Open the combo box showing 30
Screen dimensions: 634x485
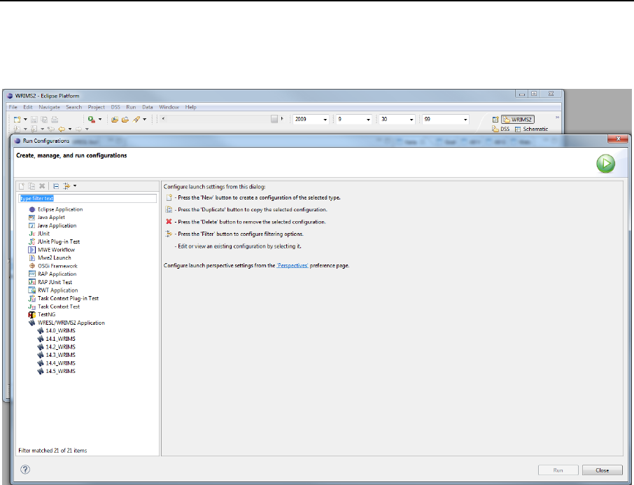click(411, 120)
